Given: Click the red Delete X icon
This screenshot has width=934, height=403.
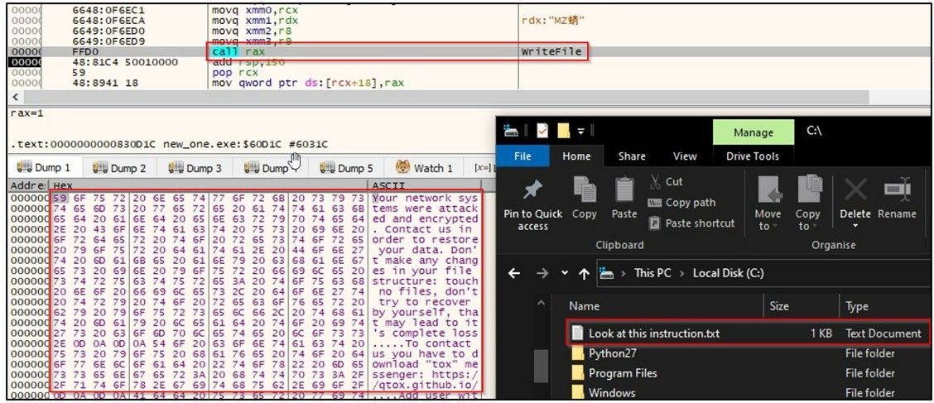Looking at the screenshot, I should (x=855, y=190).
